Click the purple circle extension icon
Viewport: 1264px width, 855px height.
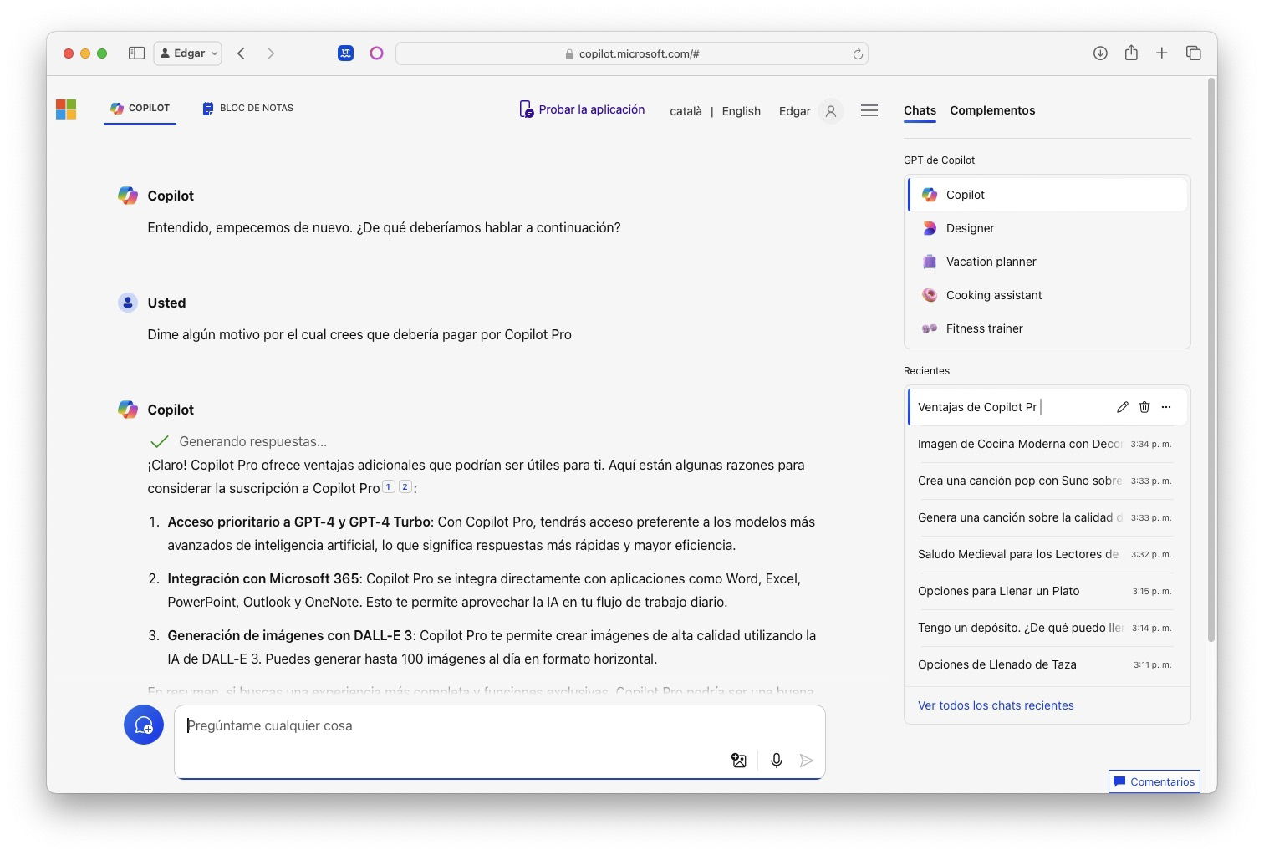[x=376, y=53]
